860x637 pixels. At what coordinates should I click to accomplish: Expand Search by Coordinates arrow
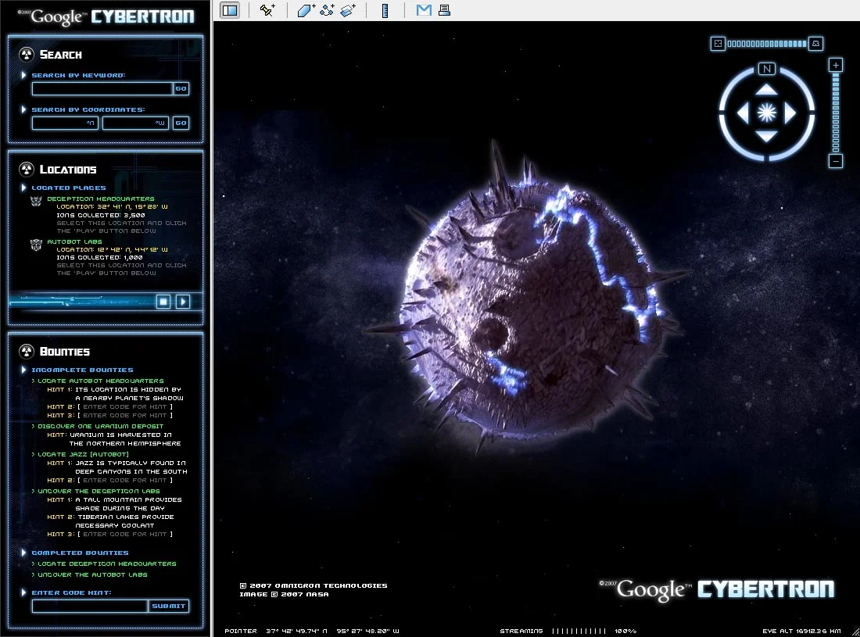click(x=23, y=109)
